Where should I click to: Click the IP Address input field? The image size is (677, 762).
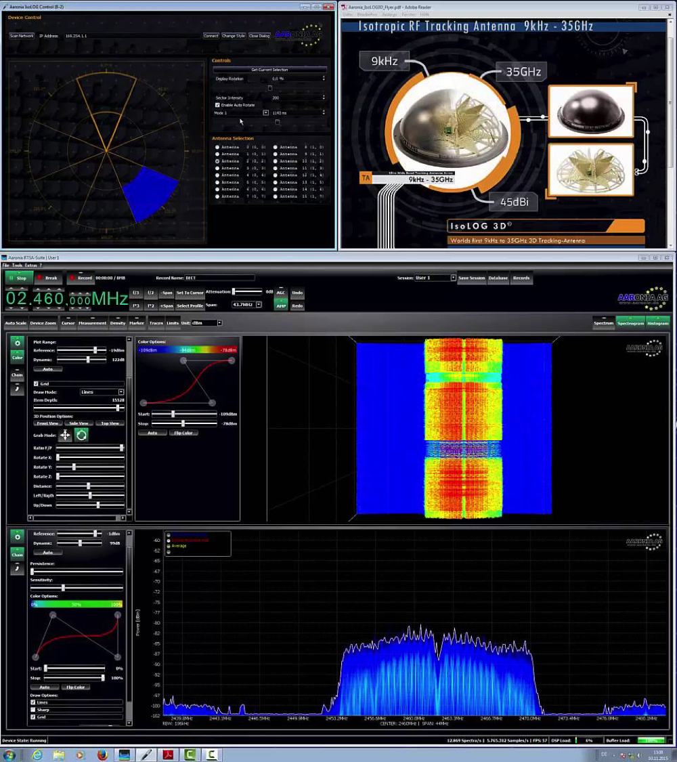[133, 36]
